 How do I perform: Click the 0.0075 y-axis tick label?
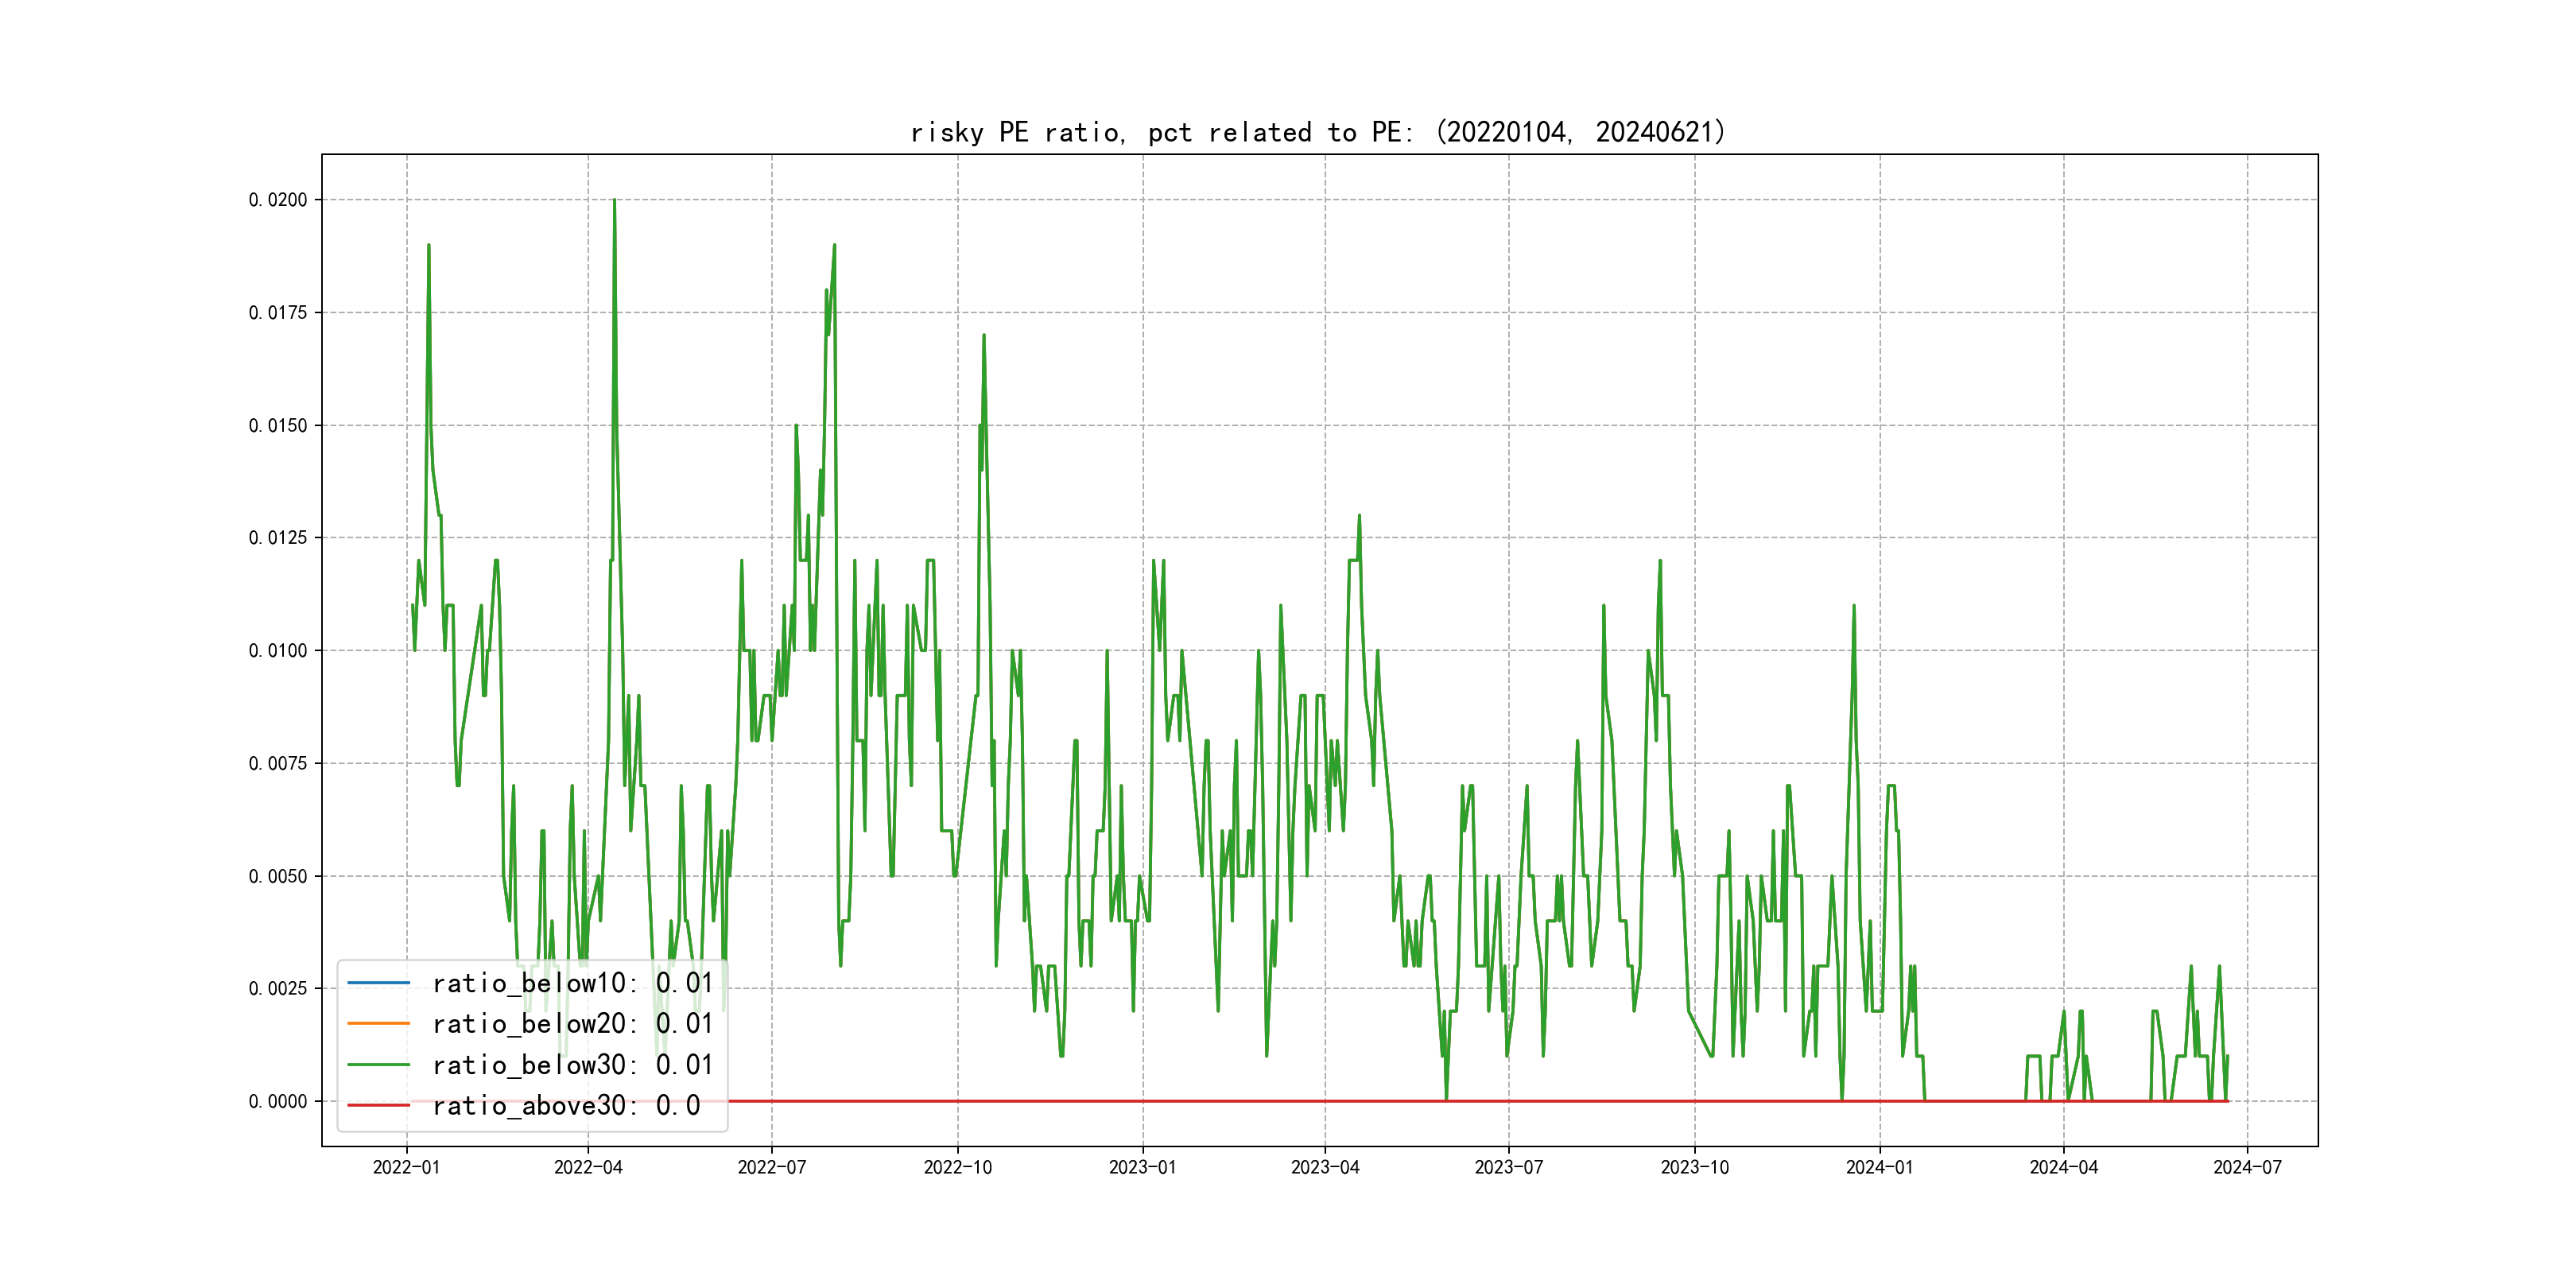tap(278, 763)
